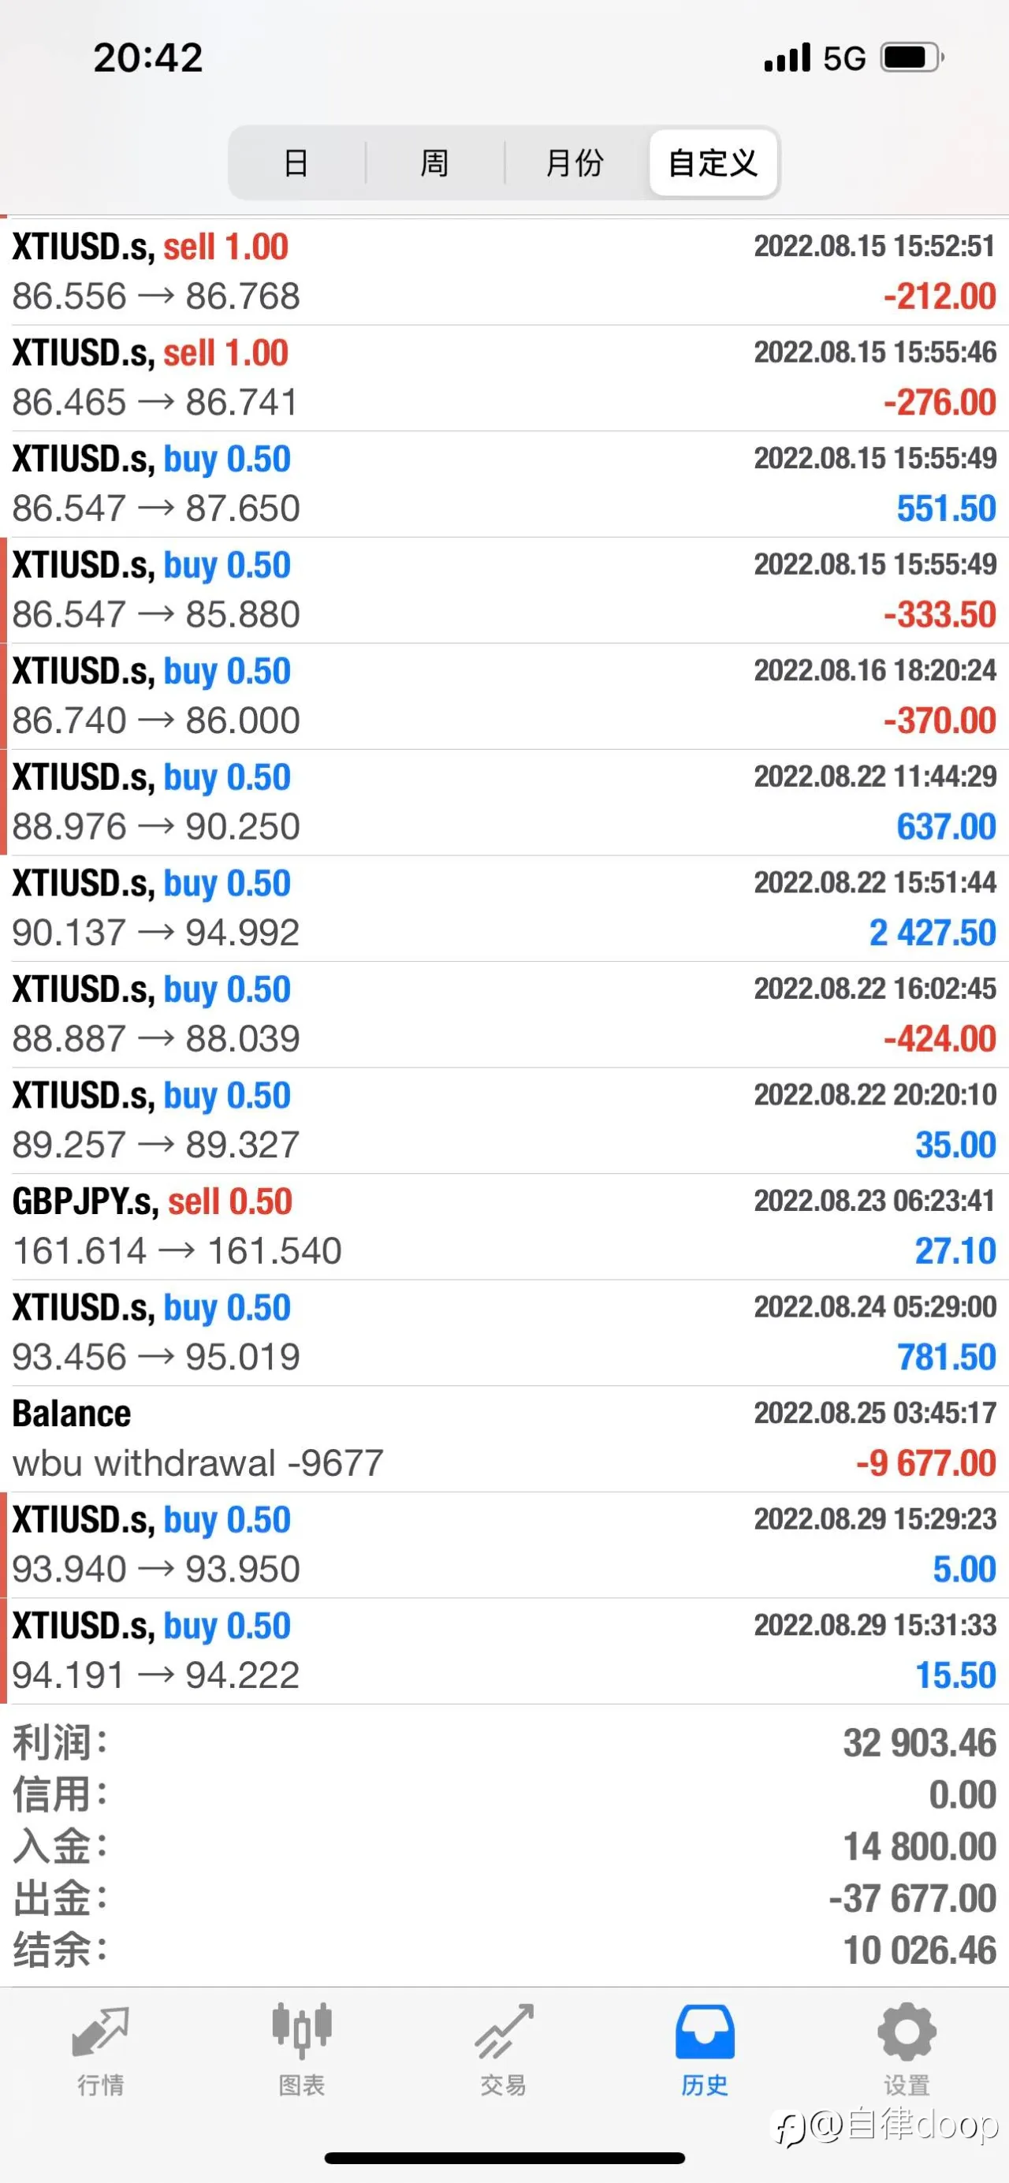Tap the 20:42 status bar clock
1009x2183 pixels.
pyautogui.click(x=148, y=58)
